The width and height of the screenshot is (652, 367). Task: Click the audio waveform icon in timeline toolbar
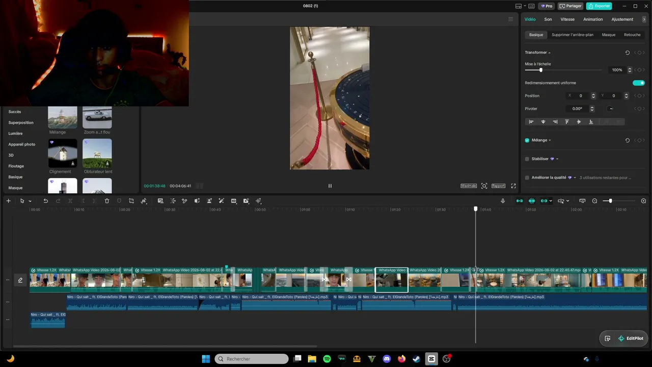click(x=258, y=201)
